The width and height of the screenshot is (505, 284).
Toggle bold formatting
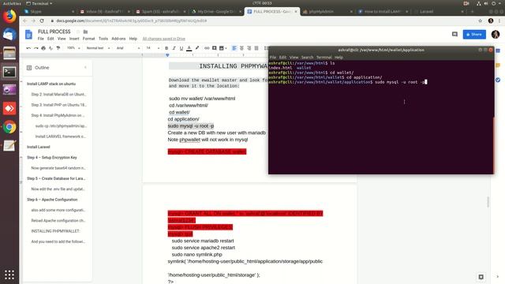click(166, 48)
